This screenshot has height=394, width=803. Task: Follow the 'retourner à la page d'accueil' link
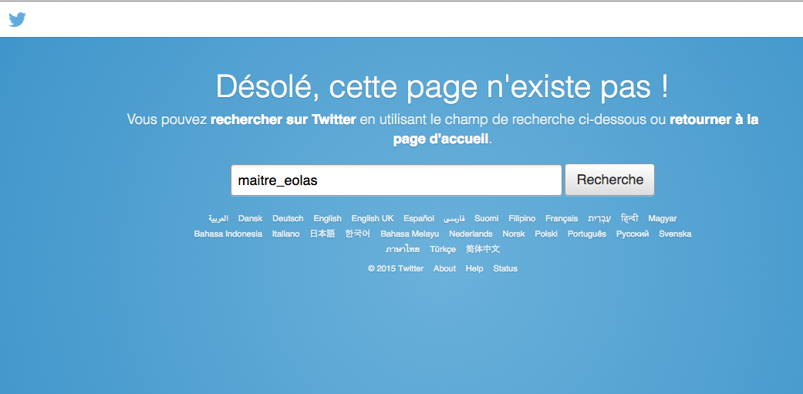(x=575, y=129)
